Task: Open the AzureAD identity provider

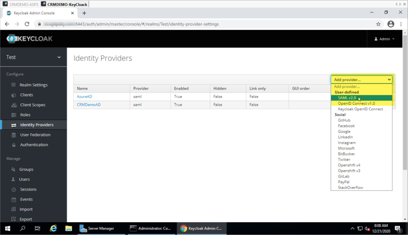Action: pyautogui.click(x=84, y=96)
